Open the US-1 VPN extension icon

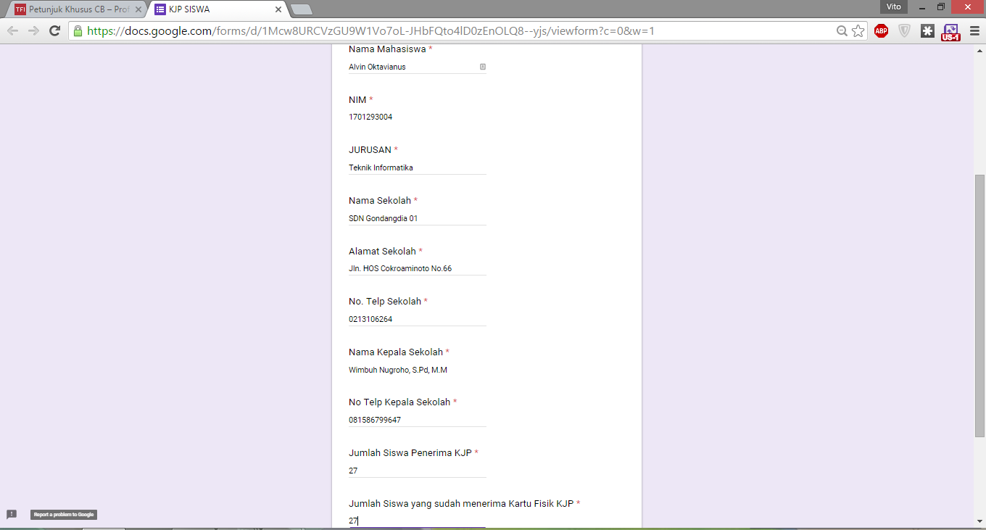pyautogui.click(x=950, y=31)
